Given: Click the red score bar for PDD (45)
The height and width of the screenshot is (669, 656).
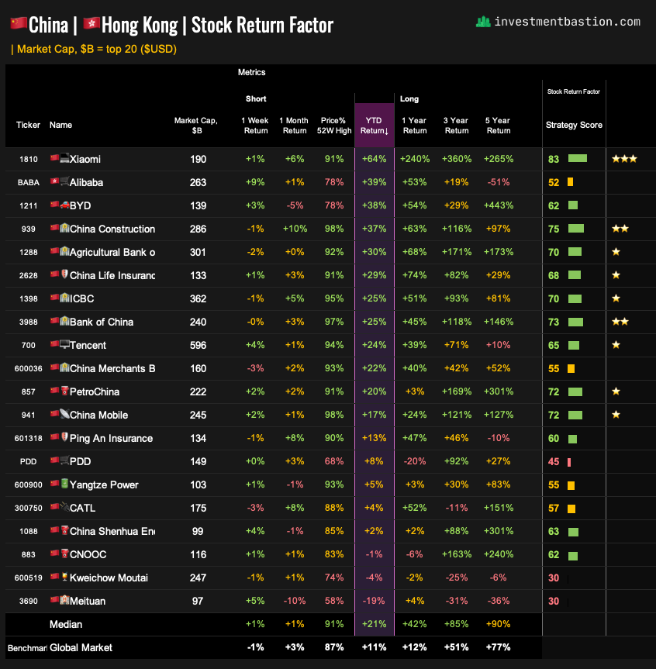Looking at the screenshot, I should 569,462.
